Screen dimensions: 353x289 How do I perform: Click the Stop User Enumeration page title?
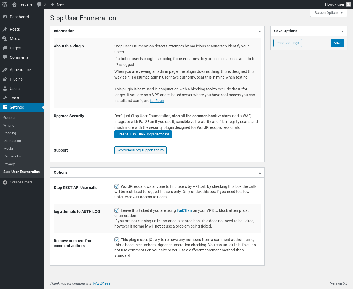pos(83,18)
